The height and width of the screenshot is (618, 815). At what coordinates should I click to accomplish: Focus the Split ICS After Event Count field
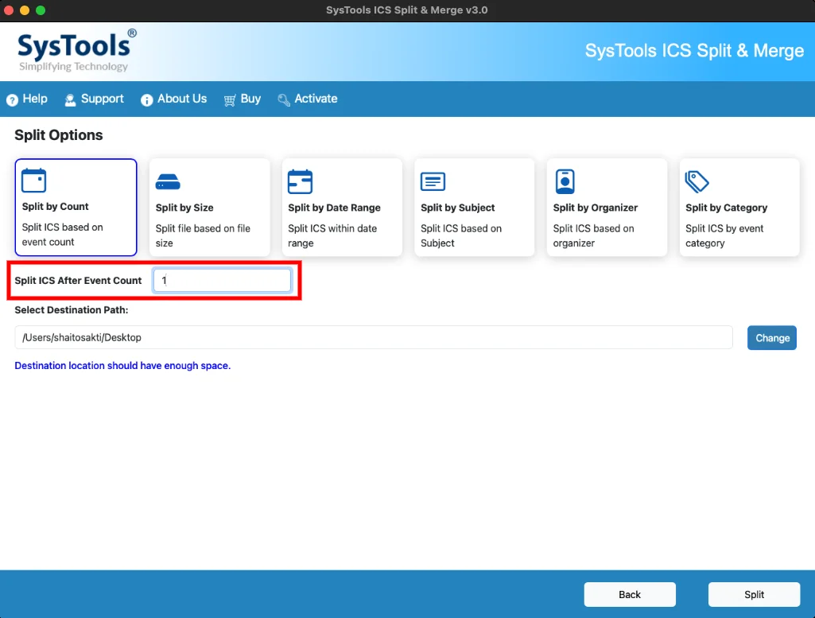pyautogui.click(x=223, y=281)
